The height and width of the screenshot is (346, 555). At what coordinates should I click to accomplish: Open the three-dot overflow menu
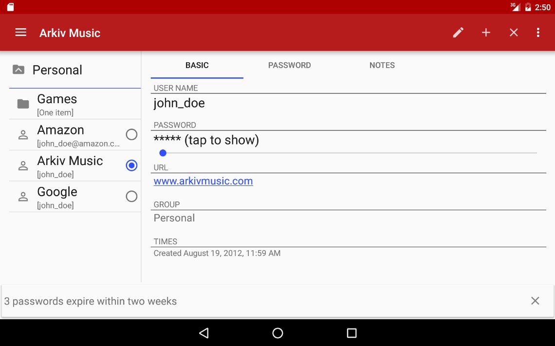538,33
